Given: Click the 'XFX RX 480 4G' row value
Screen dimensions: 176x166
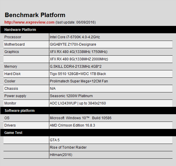Looking at the screenshot, I should (79, 52).
